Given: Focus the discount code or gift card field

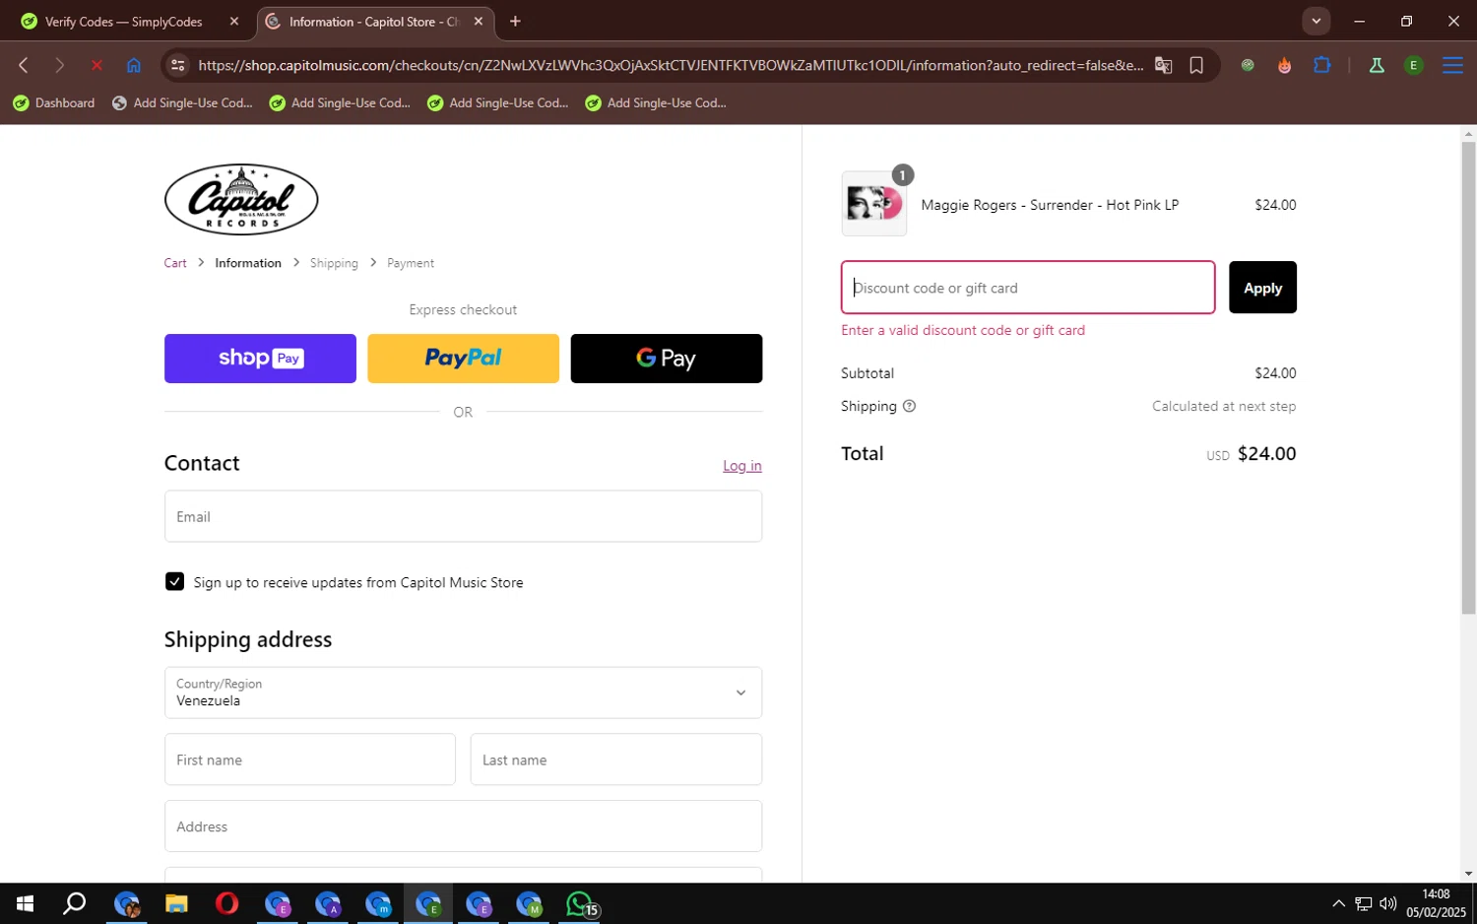Looking at the screenshot, I should point(1028,288).
